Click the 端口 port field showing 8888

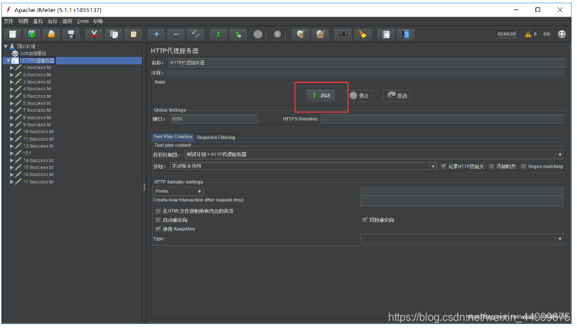214,119
